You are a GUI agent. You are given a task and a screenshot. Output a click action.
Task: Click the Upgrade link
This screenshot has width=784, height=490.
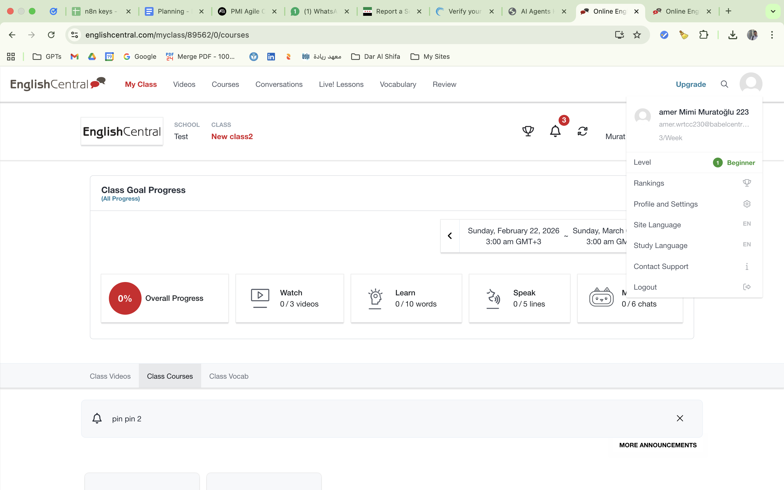tap(690, 84)
